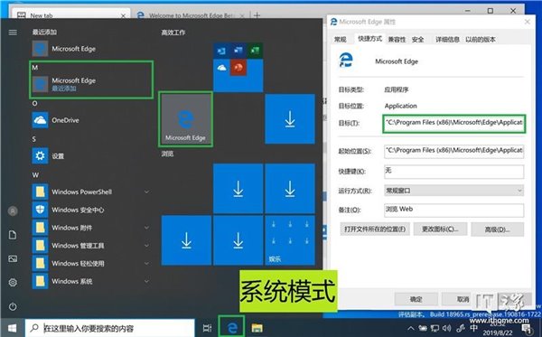Click the 娱乐 download tile
Image resolution: width=542 pixels, height=337 pixels.
tap(290, 240)
